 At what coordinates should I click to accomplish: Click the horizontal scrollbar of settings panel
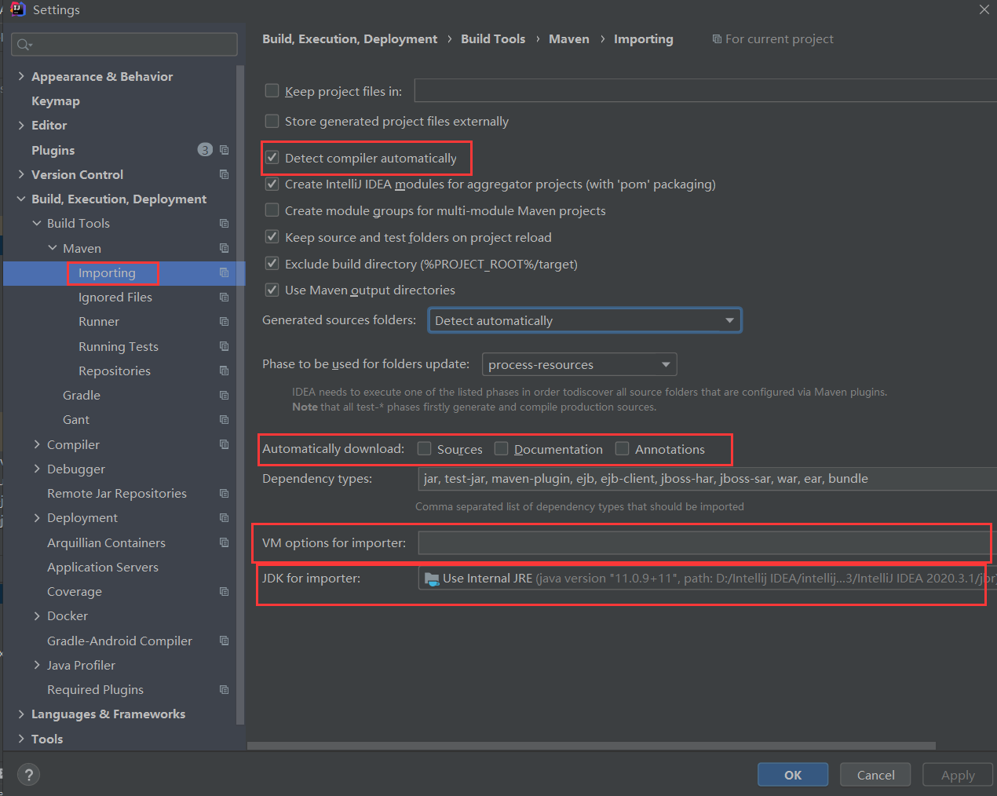[591, 746]
